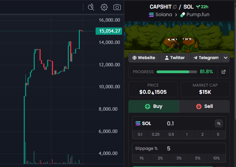Click the 4,000.00 price axis label
This screenshot has width=236, height=167.
108,153
